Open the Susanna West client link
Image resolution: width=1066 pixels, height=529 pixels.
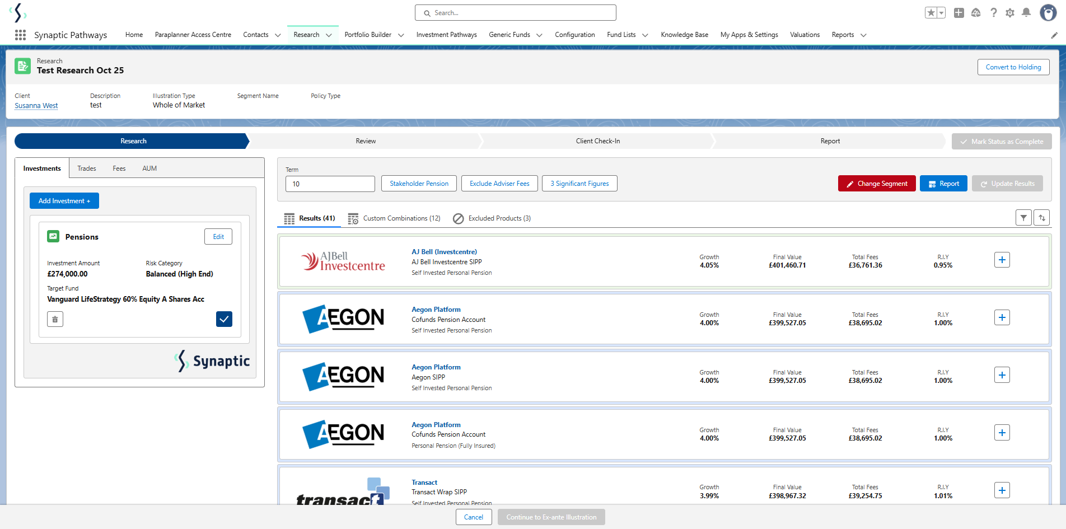tap(36, 105)
